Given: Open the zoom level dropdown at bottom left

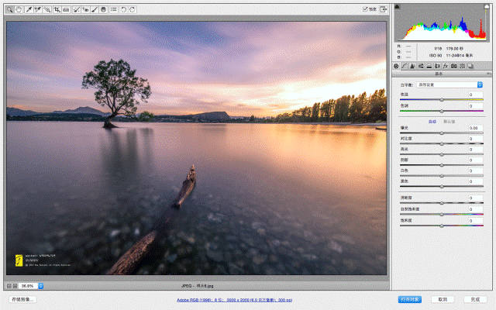Looking at the screenshot, I should 40,286.
